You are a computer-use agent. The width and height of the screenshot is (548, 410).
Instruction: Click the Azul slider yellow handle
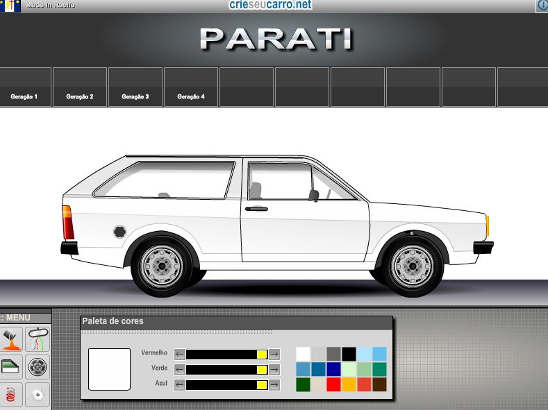coord(262,385)
